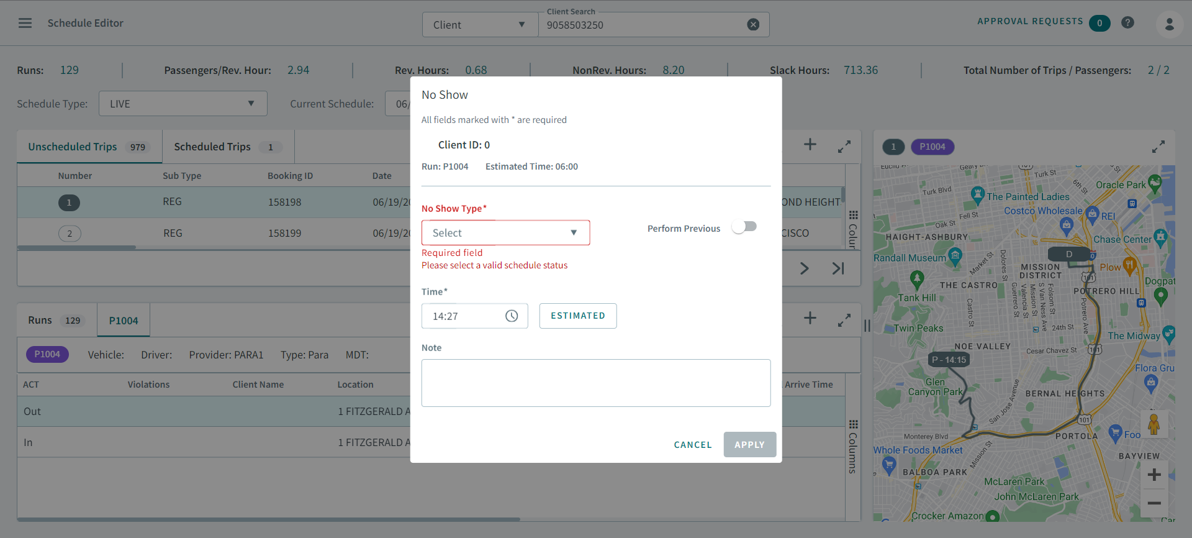Zoom out on the map
This screenshot has width=1192, height=538.
1154,503
